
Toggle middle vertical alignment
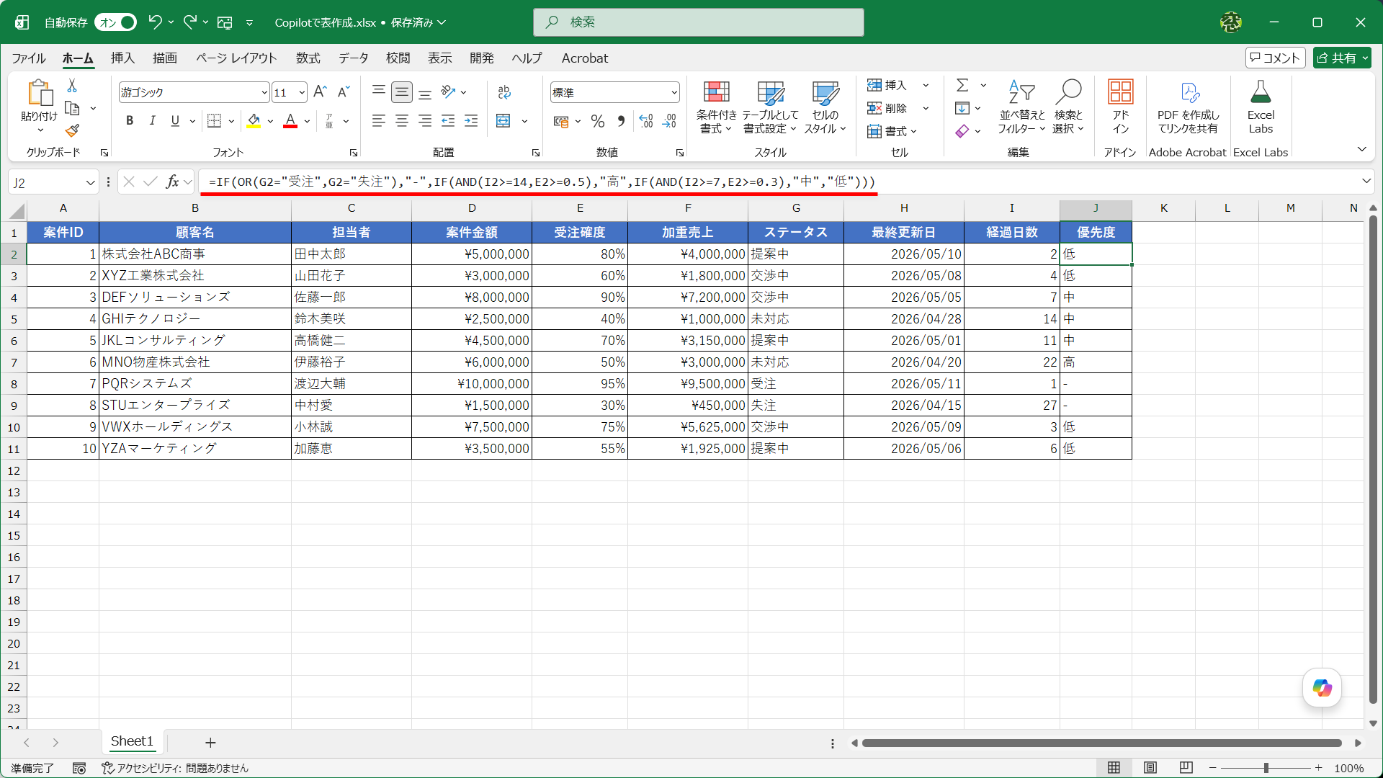(x=401, y=91)
